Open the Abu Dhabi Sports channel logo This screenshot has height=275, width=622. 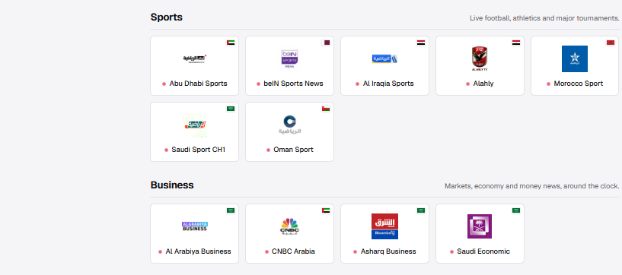tap(194, 58)
